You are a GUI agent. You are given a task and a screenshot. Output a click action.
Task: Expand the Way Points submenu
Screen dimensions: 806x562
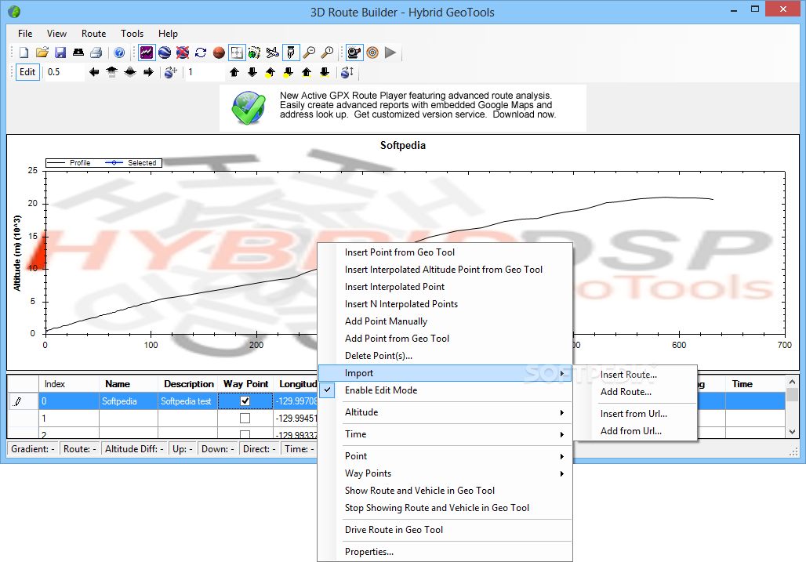pos(445,473)
